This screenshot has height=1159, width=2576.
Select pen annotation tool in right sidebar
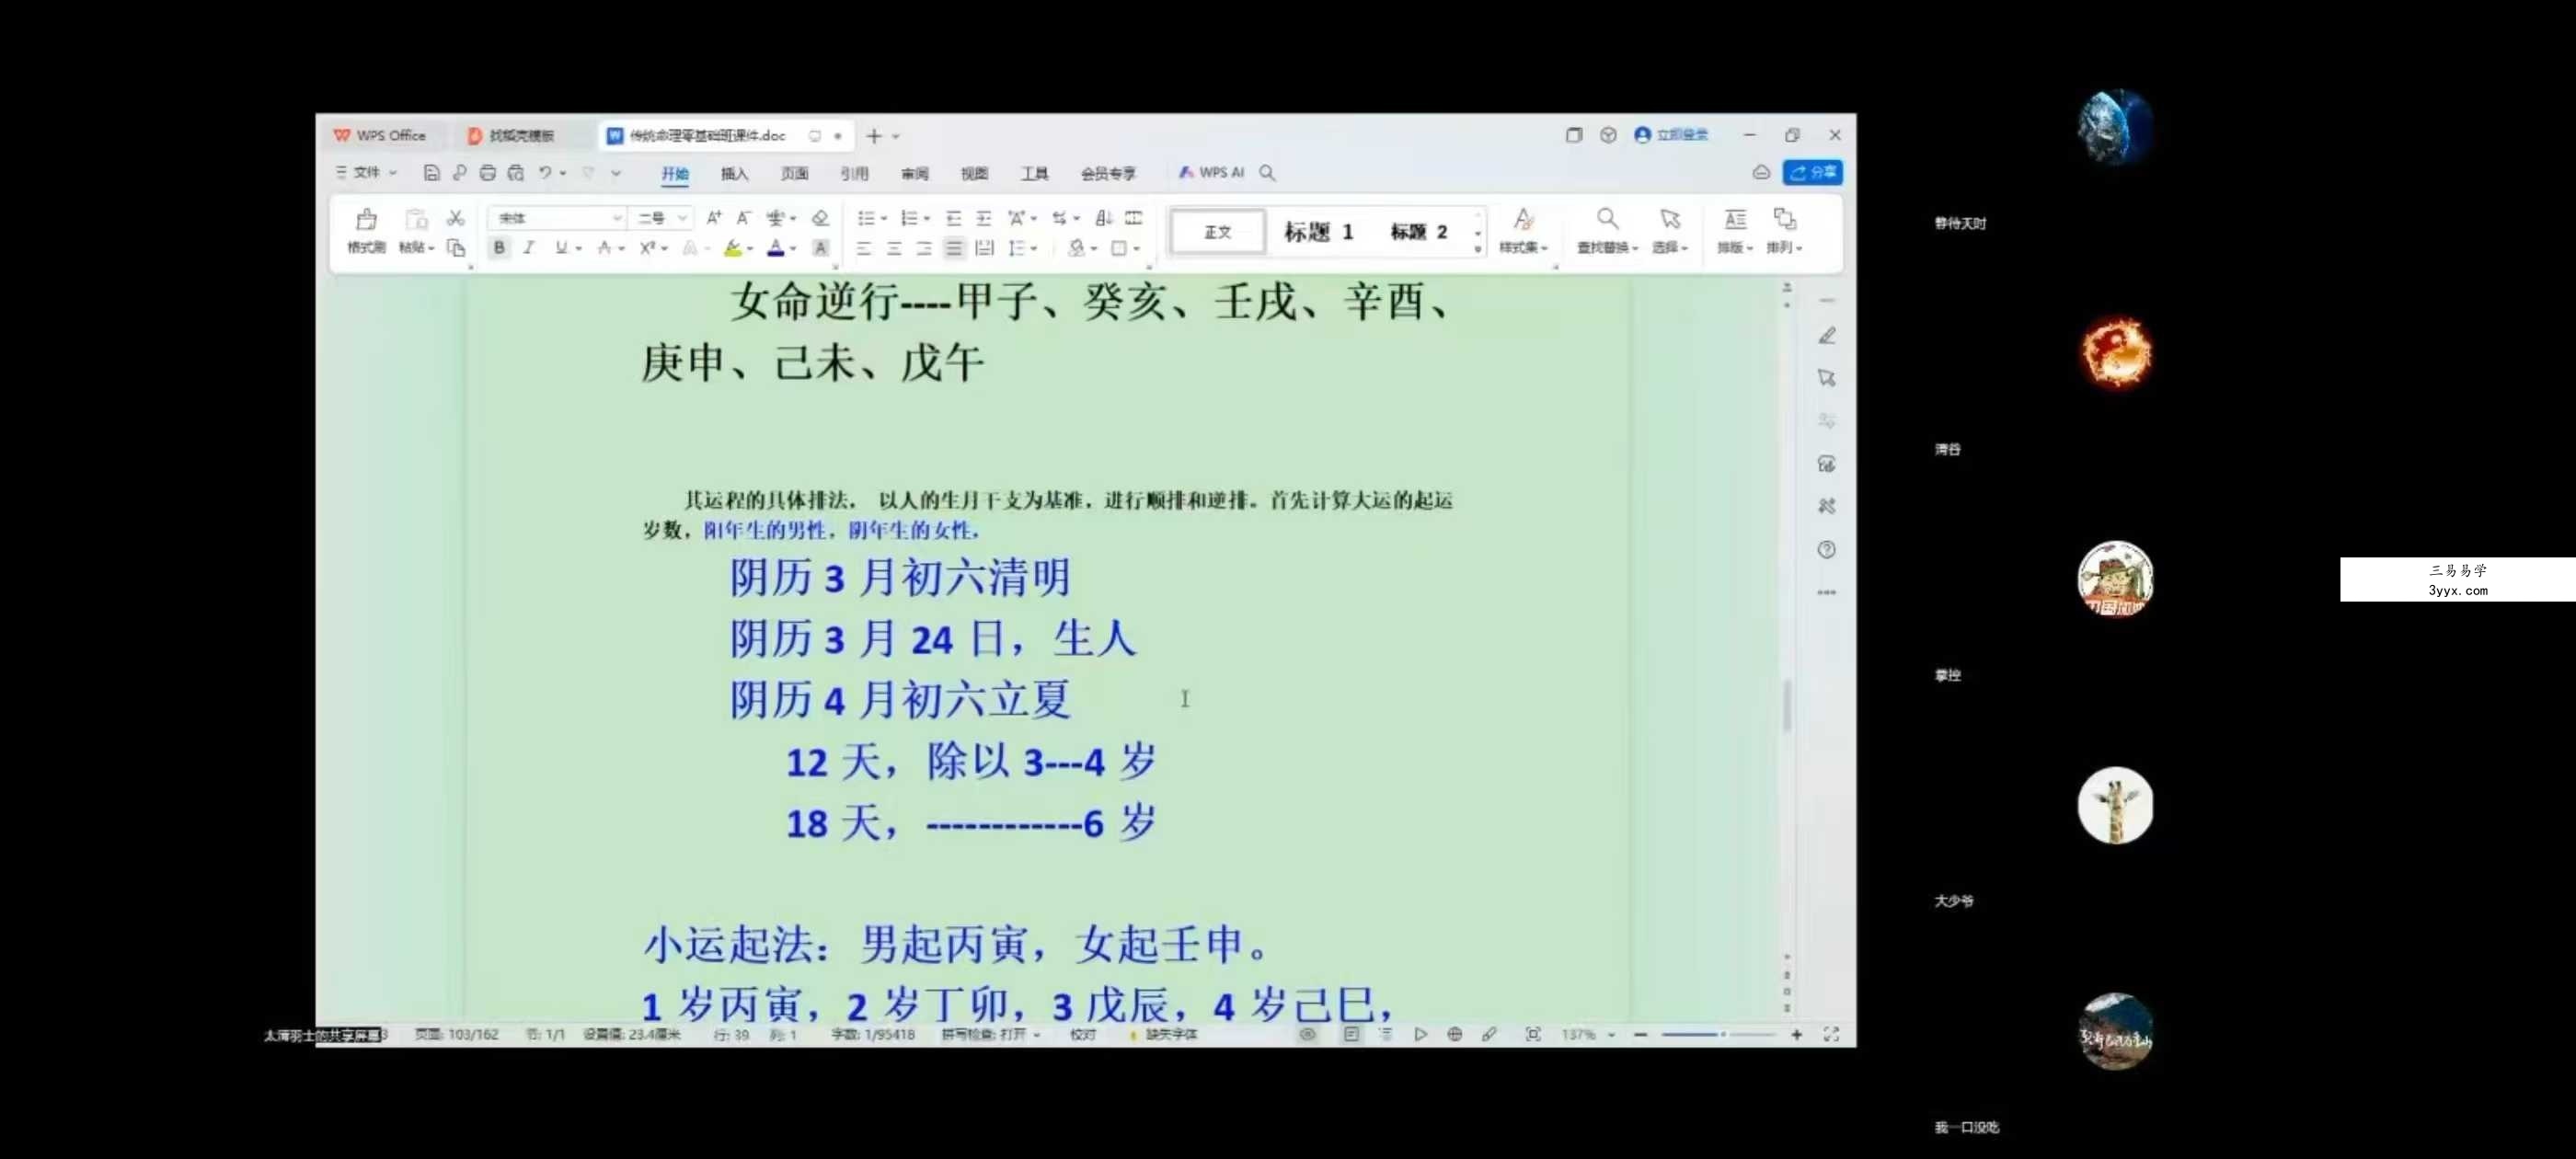click(1826, 336)
